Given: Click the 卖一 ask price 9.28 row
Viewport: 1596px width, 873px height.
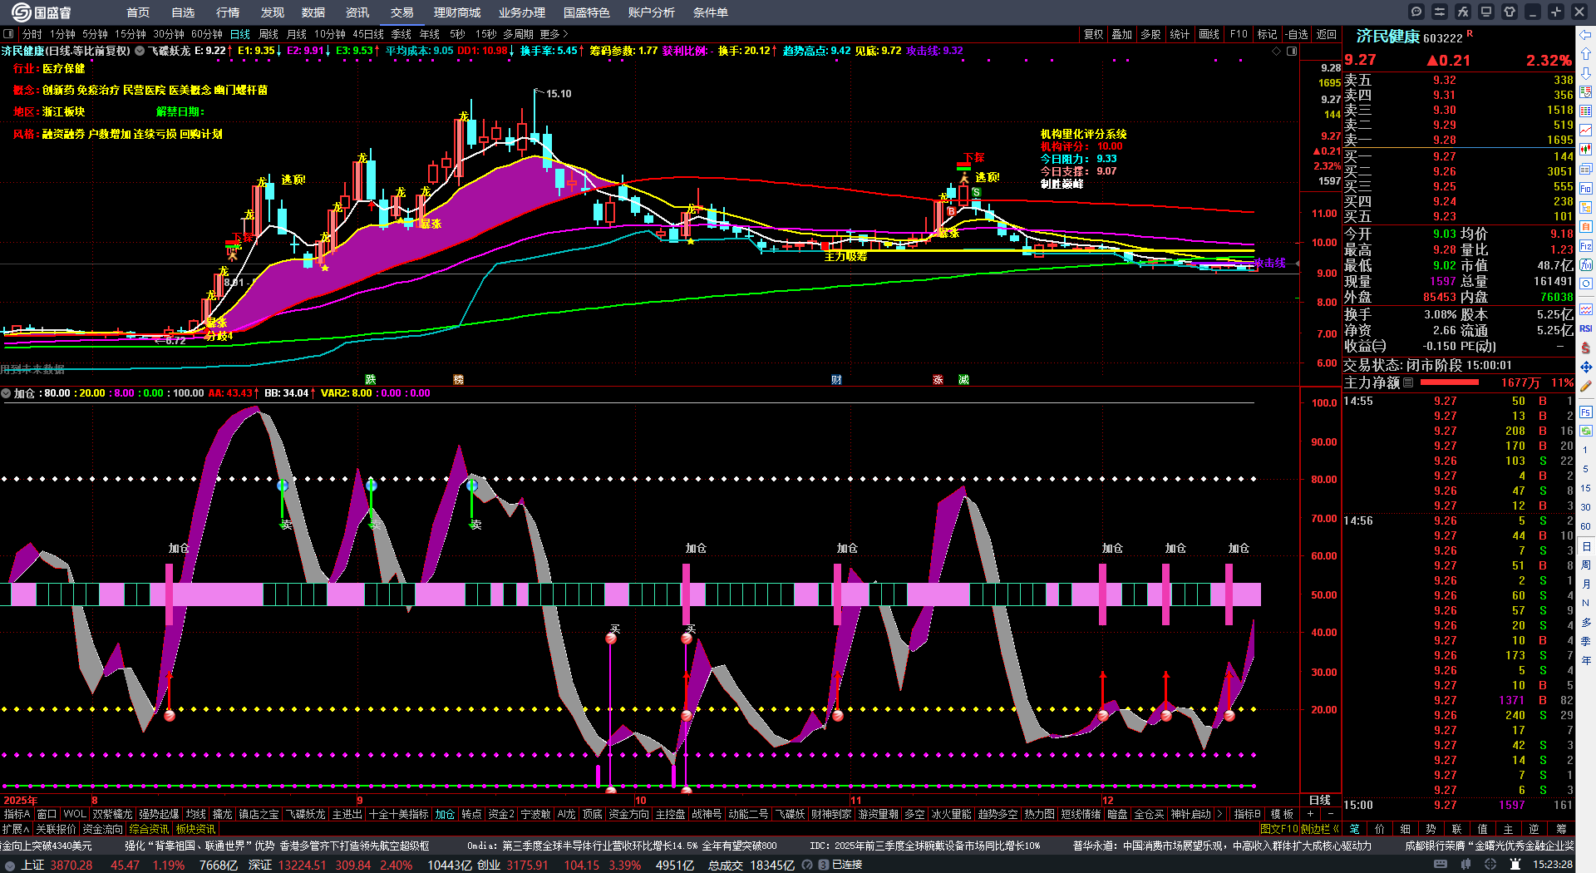Looking at the screenshot, I should point(1459,140).
